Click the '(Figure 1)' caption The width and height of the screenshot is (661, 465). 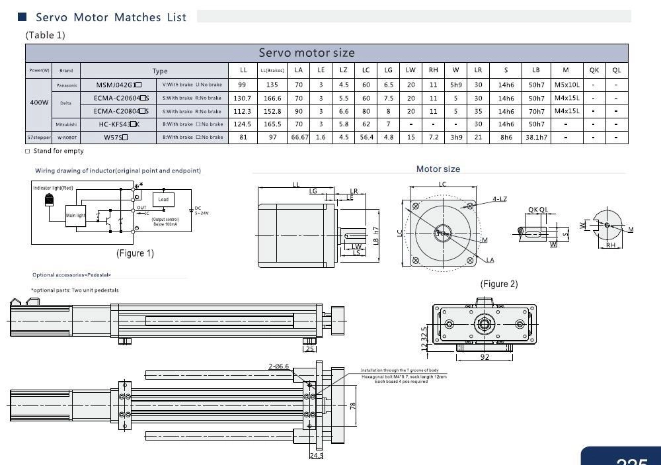[x=135, y=253]
